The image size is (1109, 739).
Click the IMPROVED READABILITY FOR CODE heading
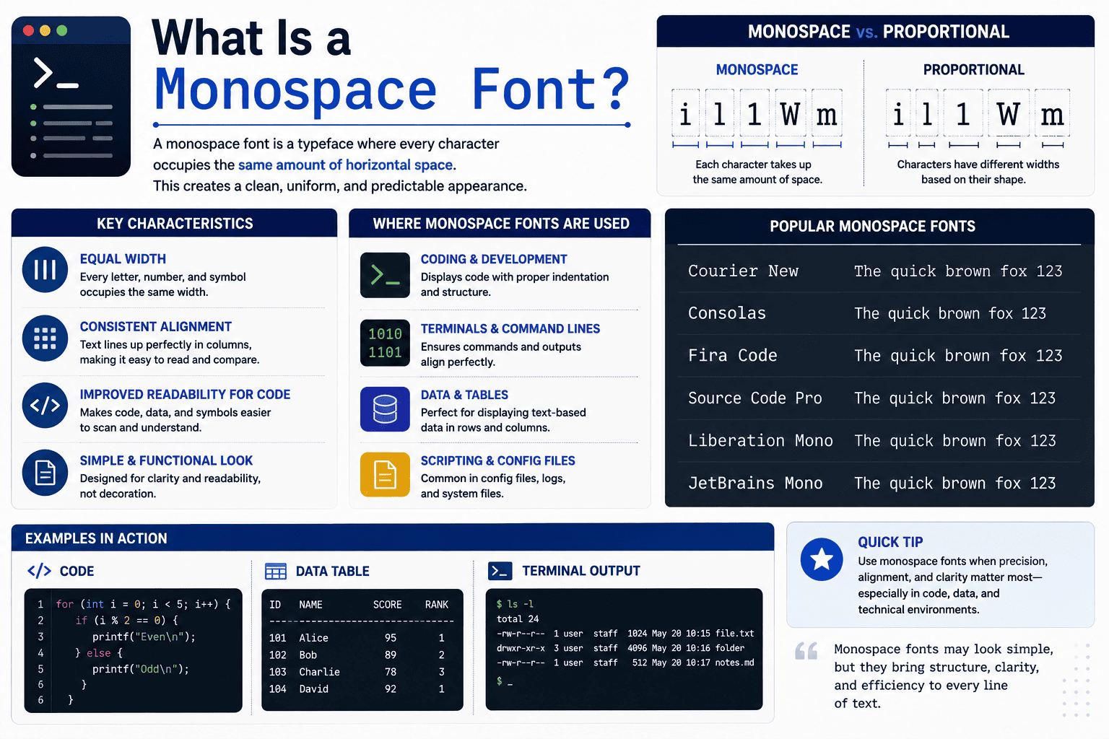click(x=185, y=395)
